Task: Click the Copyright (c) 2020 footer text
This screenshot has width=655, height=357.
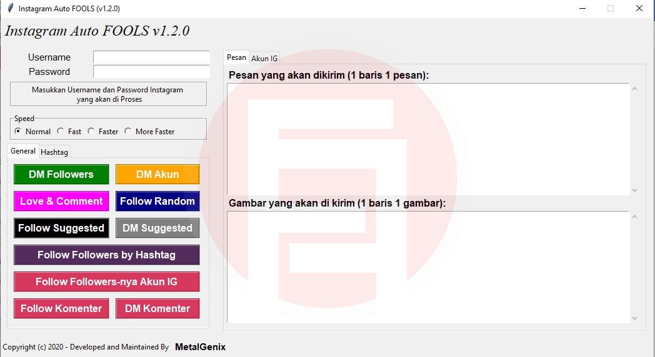Action: (86, 346)
